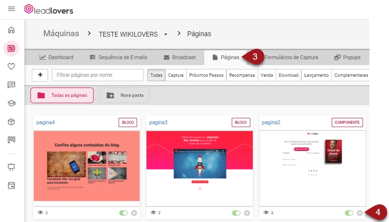Click the home icon in sidebar
Image resolution: width=389 pixels, height=222 pixels.
11,30
